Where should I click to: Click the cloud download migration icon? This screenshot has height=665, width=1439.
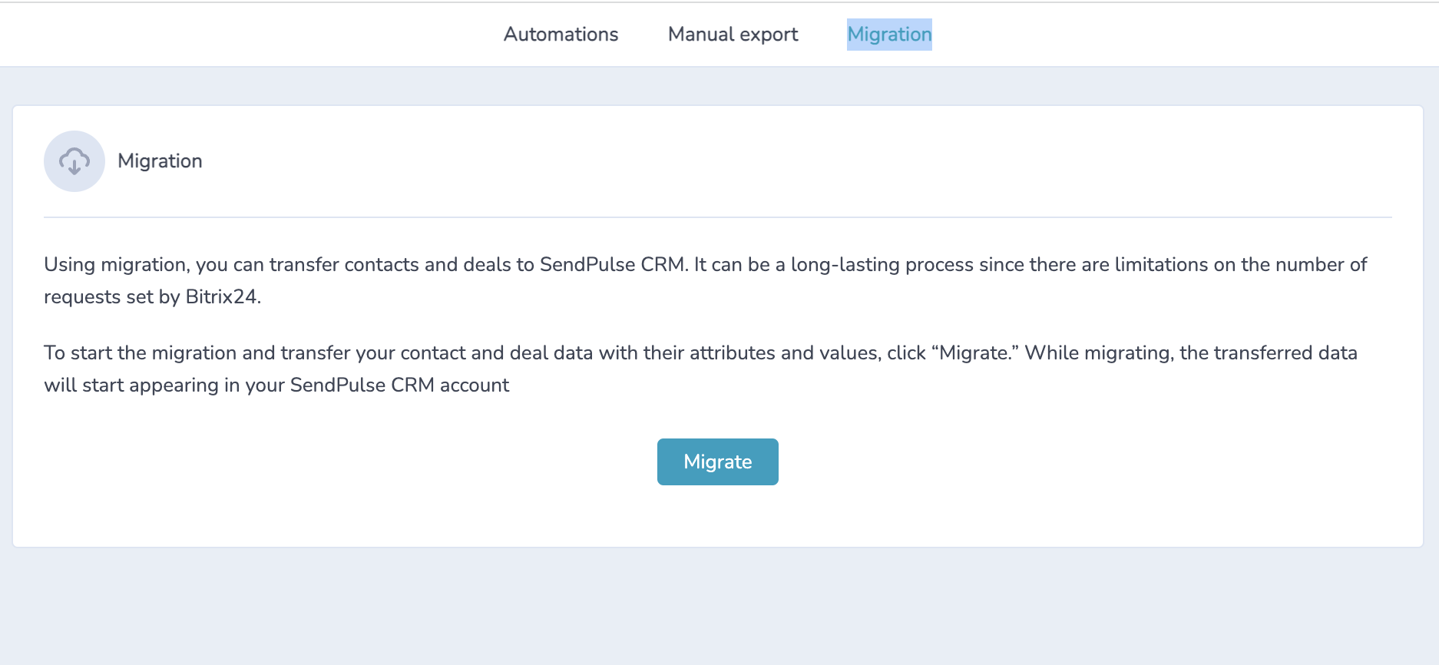(x=74, y=161)
